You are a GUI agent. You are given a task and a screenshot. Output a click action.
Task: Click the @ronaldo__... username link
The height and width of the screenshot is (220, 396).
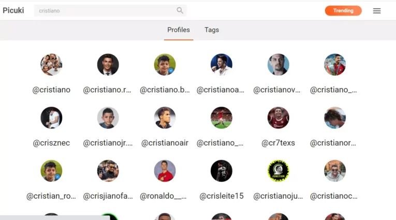[163, 196]
